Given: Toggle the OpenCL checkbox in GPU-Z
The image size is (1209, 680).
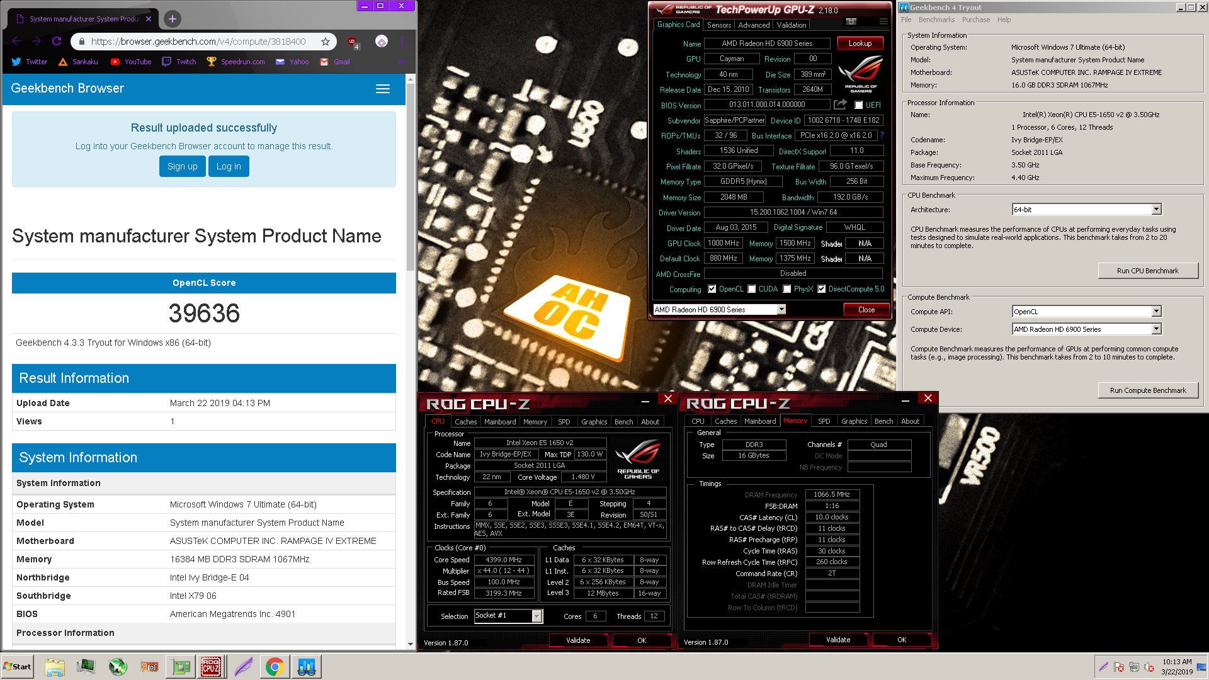Looking at the screenshot, I should point(712,289).
